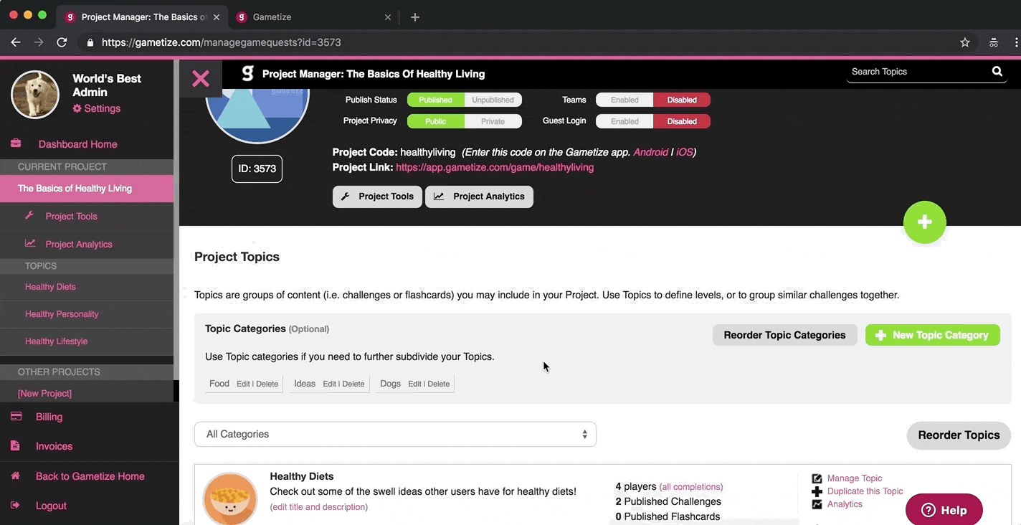Viewport: 1021px width, 525px height.
Task: Select the Project Manager browser tab
Action: click(142, 17)
